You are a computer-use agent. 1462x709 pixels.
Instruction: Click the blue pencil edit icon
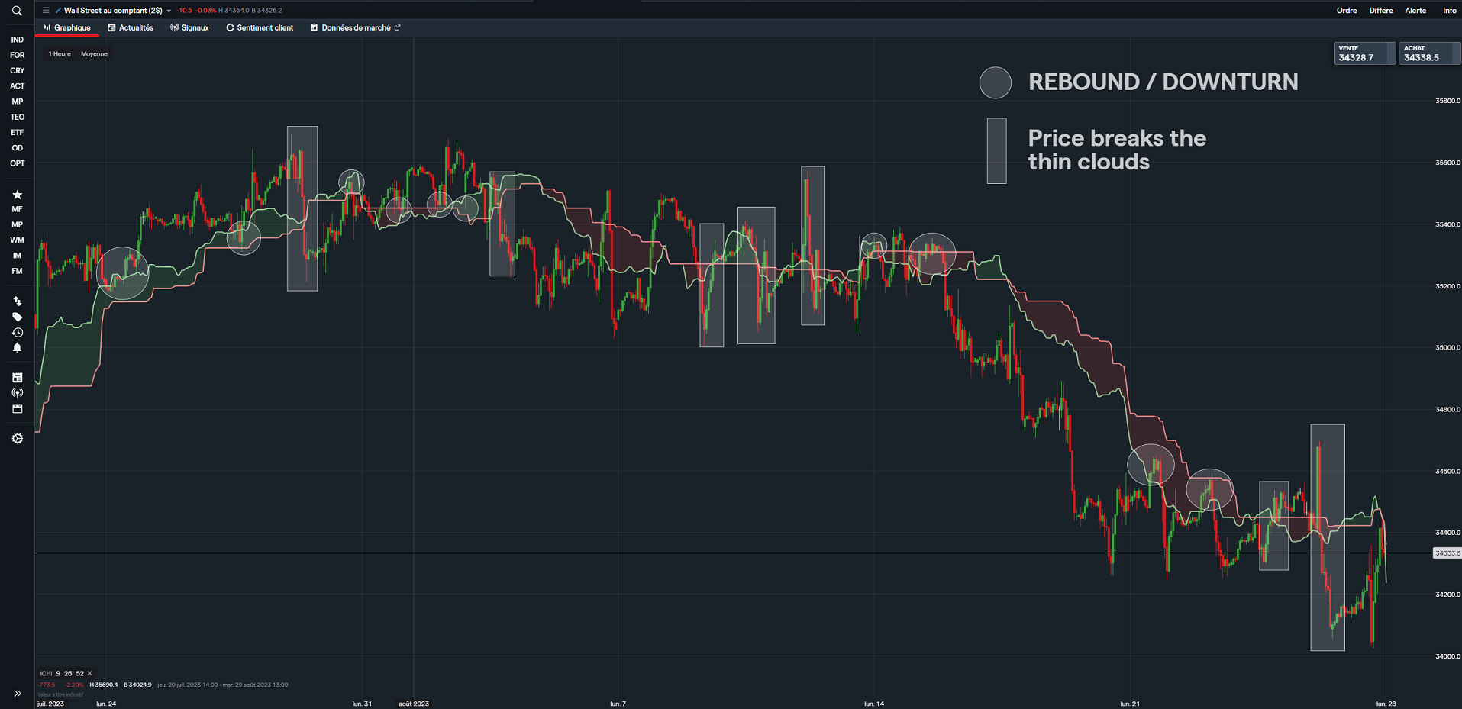point(58,11)
